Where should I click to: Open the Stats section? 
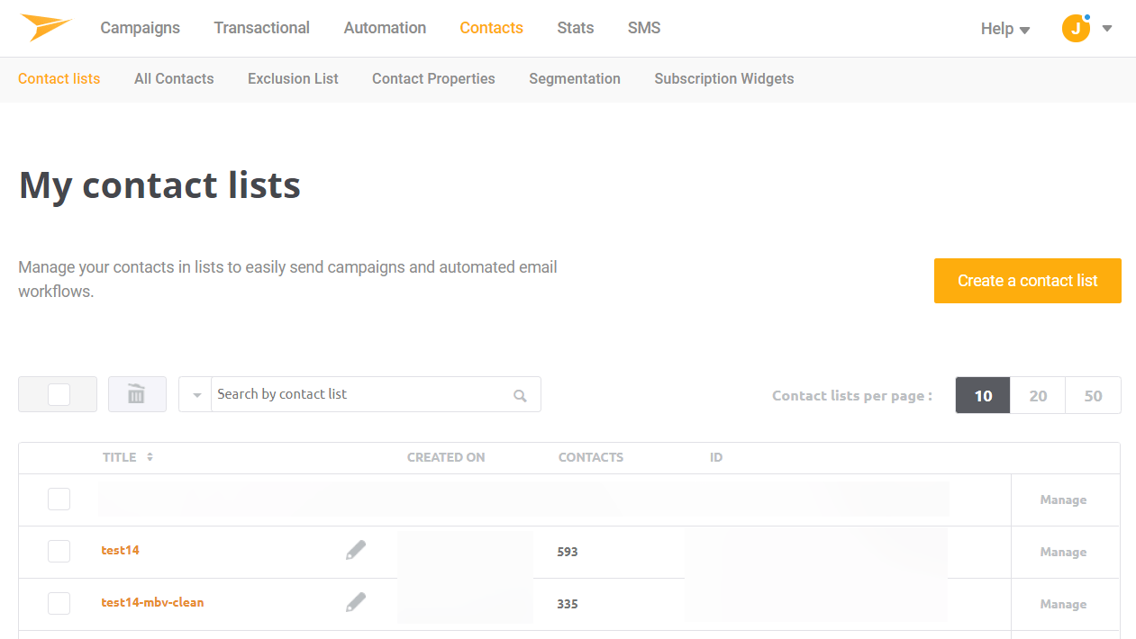tap(575, 28)
